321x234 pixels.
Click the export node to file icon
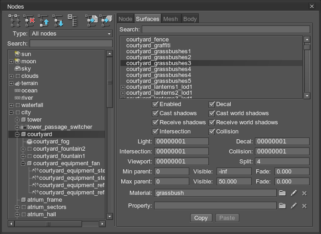click(91, 20)
